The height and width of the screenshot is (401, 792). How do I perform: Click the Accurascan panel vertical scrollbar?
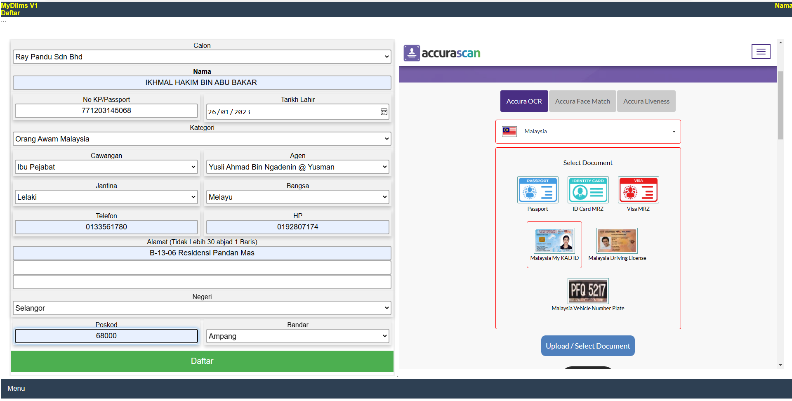[780, 106]
